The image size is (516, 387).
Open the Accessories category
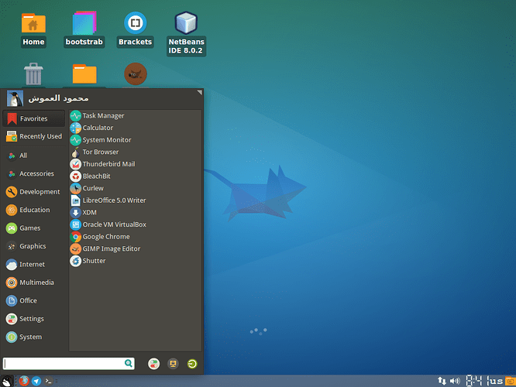(33, 173)
